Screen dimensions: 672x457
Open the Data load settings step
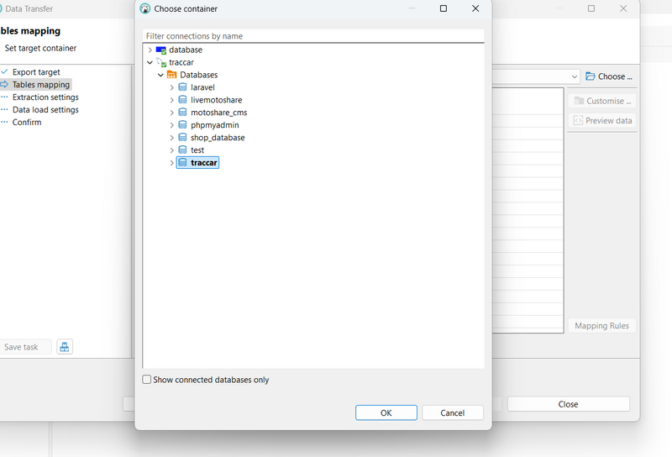pos(45,110)
